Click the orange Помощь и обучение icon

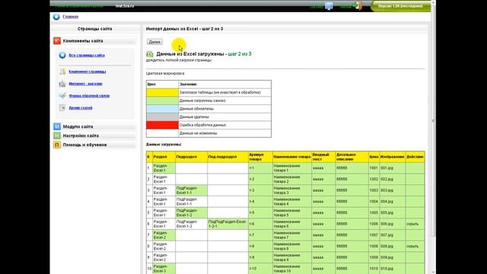(57, 145)
